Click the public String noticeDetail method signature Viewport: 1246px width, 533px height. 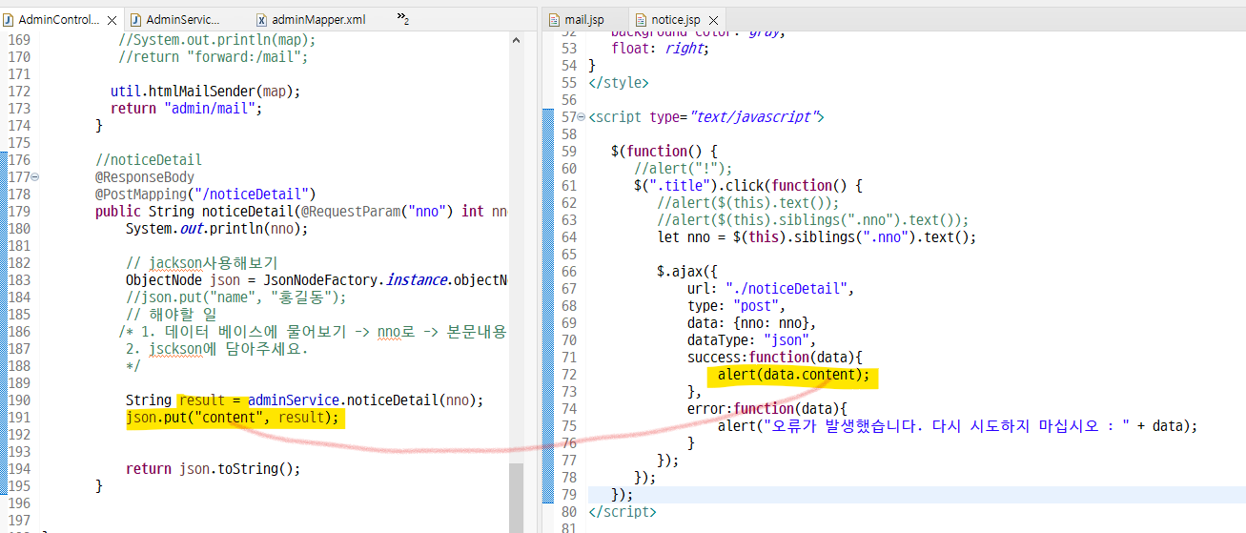(x=301, y=212)
